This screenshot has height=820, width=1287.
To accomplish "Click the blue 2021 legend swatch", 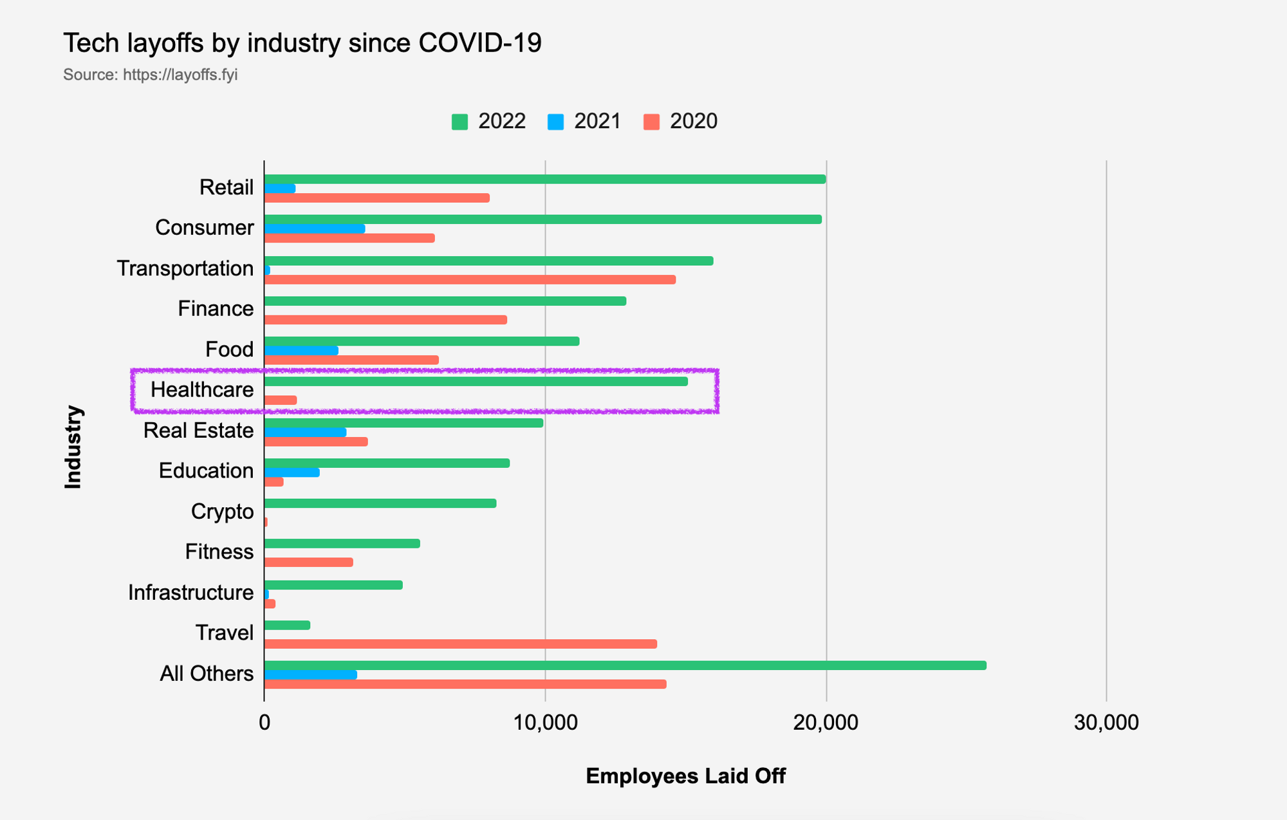I will coord(555,122).
